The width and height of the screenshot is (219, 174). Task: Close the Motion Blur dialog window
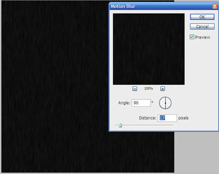[215, 6]
